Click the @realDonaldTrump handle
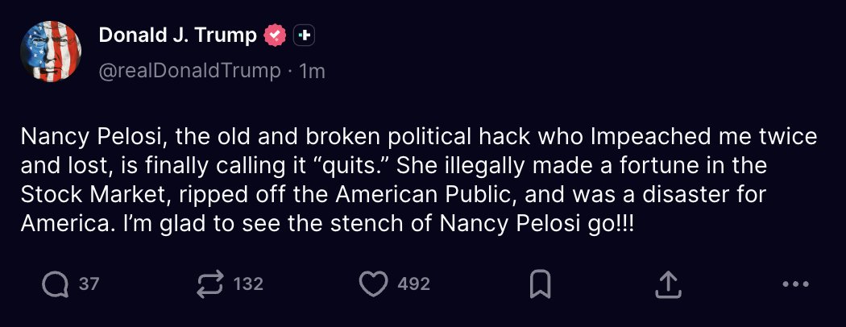The image size is (846, 327). coord(190,72)
